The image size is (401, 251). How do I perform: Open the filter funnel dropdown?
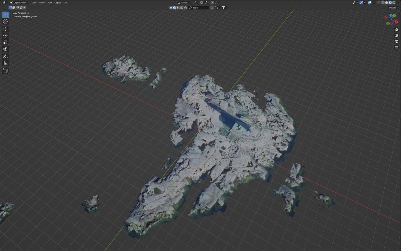coord(225,8)
